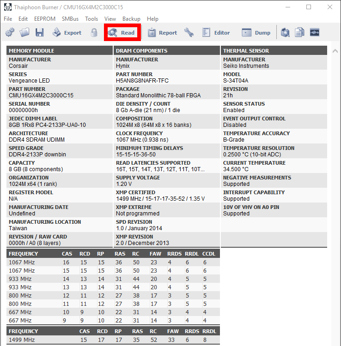This screenshot has height=346, width=341.
Task: Click DRAM part number H5AN8G8NAFR-TFC
Action: tap(142, 81)
